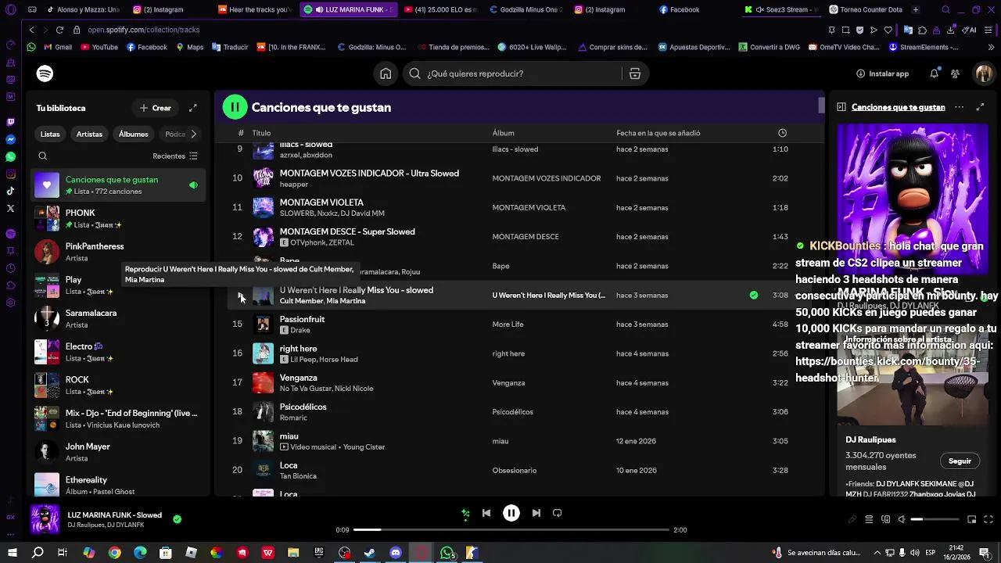This screenshot has height=563, width=1001.
Task: Open Now Playing more options ellipsis
Action: (959, 107)
